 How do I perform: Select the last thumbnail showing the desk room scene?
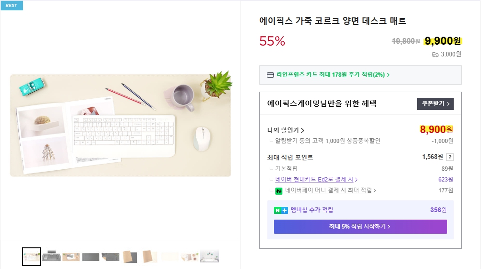[x=209, y=256]
